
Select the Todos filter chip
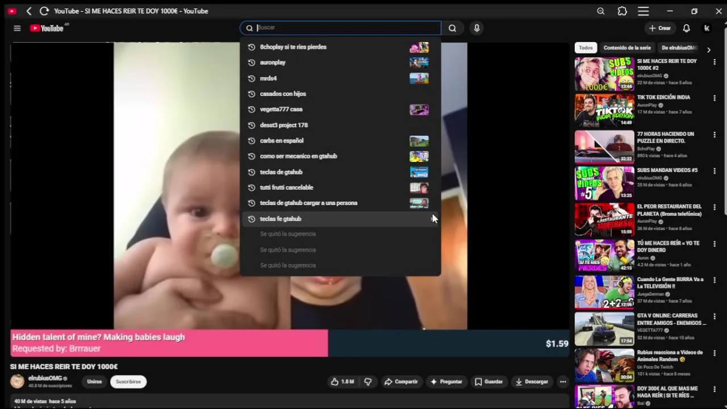click(x=586, y=48)
